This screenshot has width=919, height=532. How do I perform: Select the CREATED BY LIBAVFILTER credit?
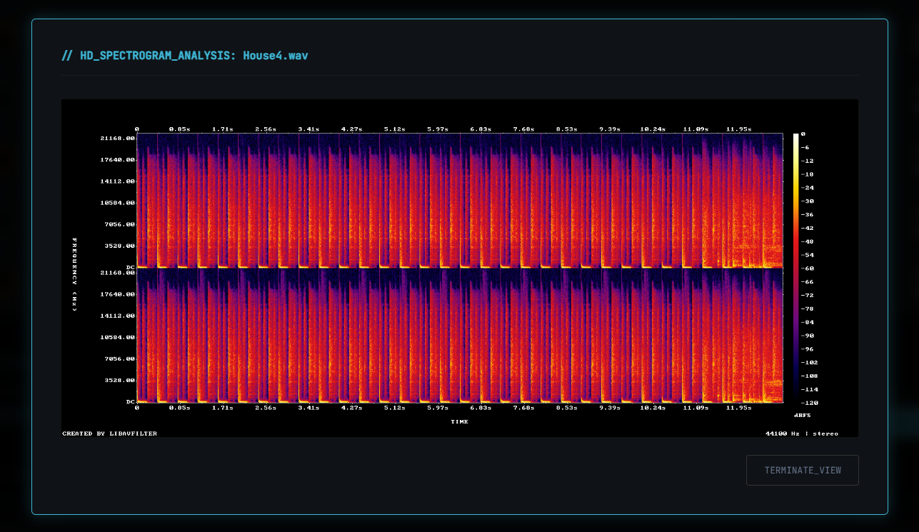tap(109, 433)
